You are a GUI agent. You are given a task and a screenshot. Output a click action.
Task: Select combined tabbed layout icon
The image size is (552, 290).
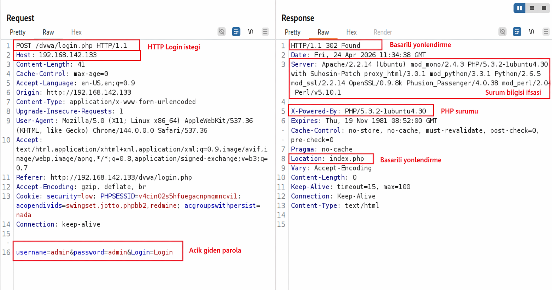(544, 8)
